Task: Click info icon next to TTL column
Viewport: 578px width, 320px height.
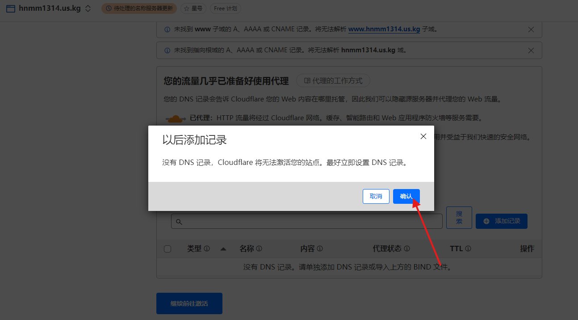Action: coord(468,249)
